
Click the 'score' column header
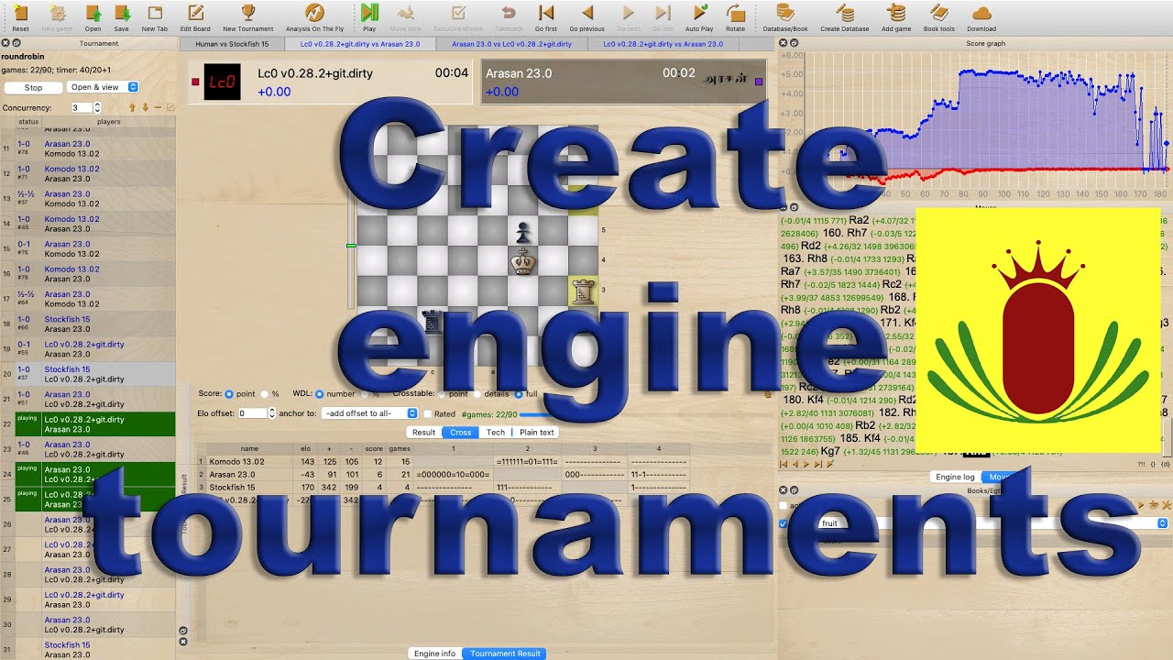click(x=374, y=448)
